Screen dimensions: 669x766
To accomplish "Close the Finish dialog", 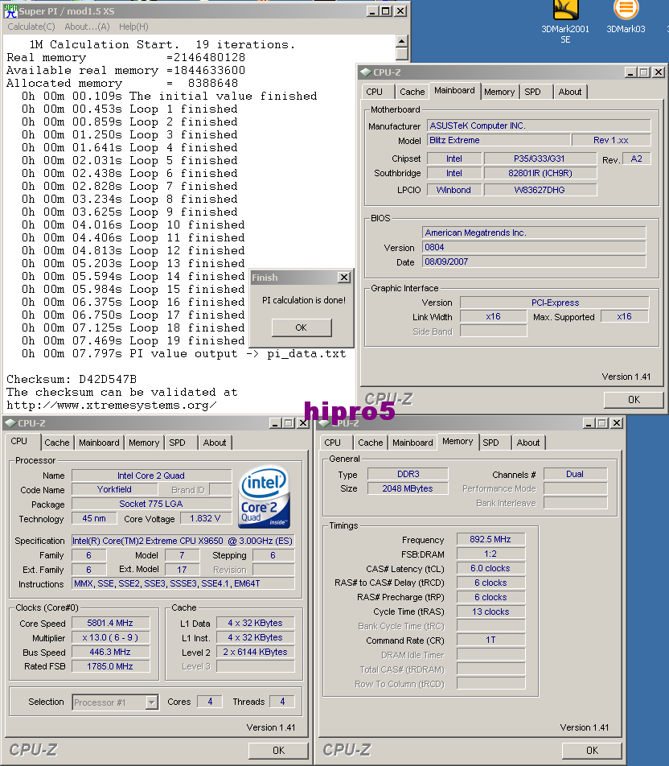I will pos(344,278).
